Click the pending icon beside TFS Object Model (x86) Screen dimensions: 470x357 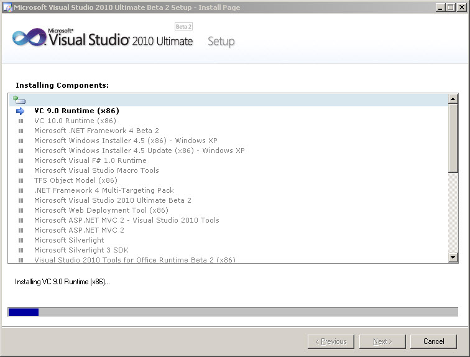21,181
